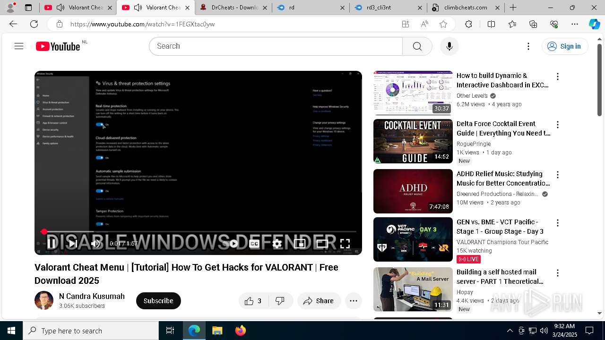The image size is (605, 340).
Task: Toggle closed captions on the video
Action: [x=254, y=244]
